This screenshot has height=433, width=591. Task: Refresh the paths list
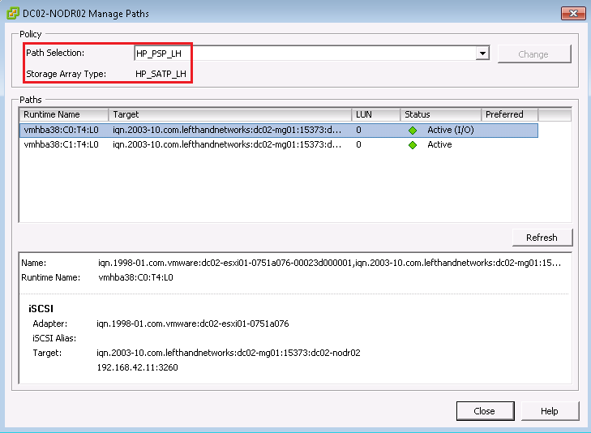coord(542,238)
